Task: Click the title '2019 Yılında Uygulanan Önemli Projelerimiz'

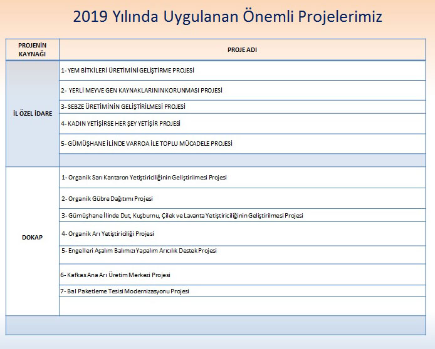Action: (228, 17)
